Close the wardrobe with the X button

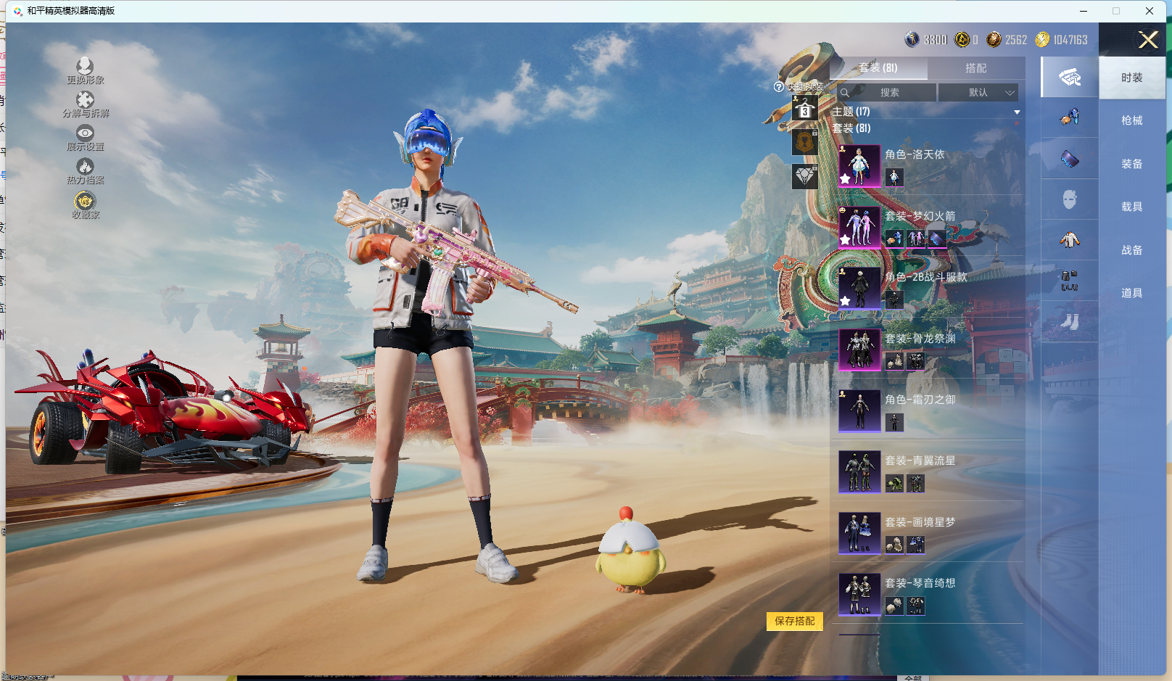click(1147, 40)
